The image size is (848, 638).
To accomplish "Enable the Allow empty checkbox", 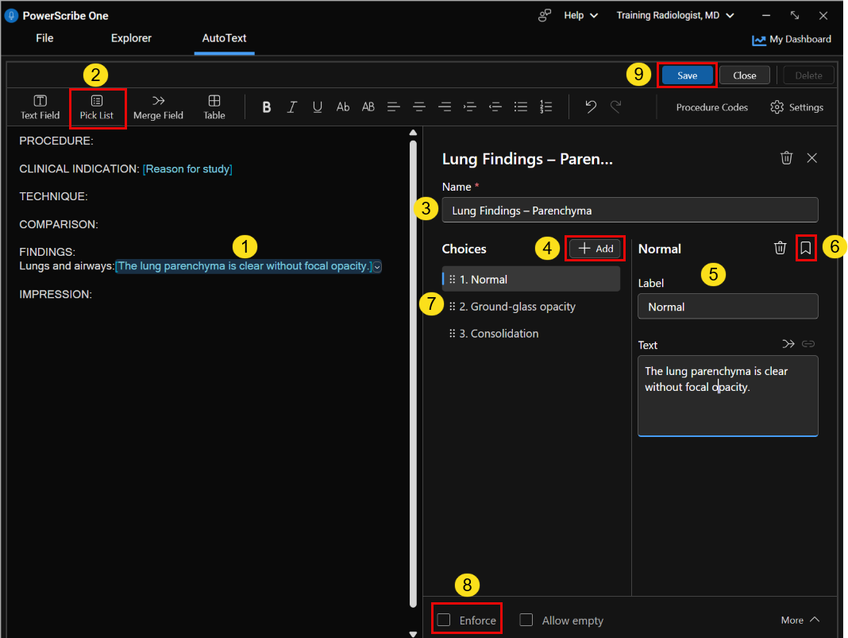I will [x=526, y=620].
